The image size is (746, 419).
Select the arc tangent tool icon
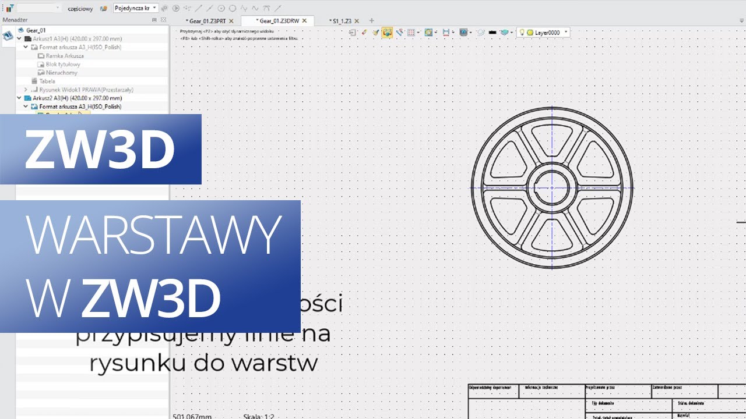[266, 8]
